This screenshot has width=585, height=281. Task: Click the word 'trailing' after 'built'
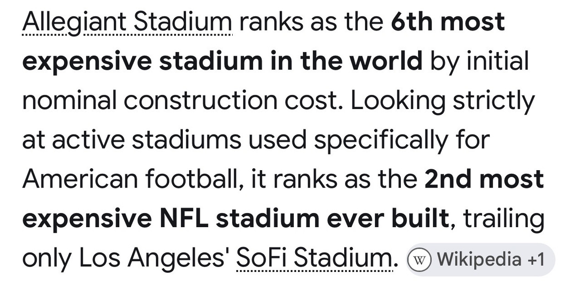point(504,220)
